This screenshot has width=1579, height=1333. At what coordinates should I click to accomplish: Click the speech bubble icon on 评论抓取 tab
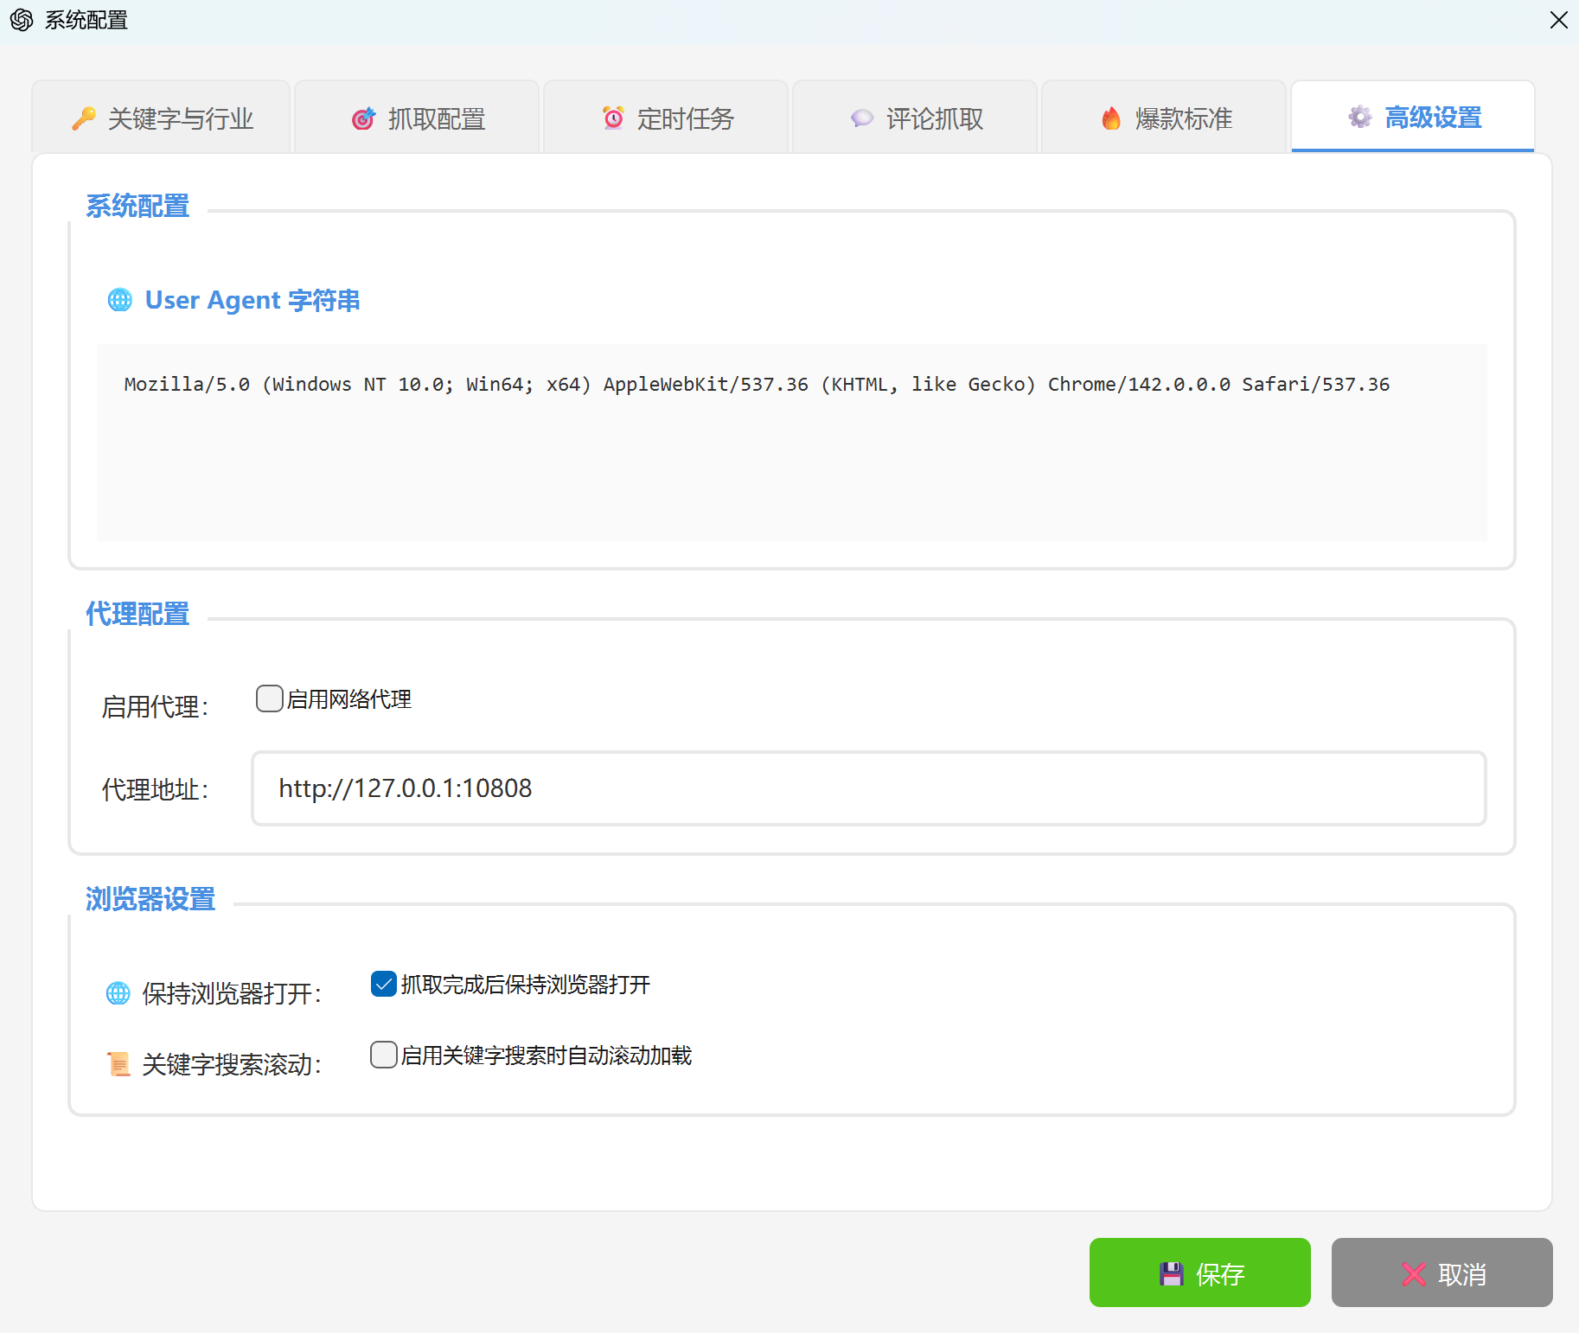click(x=861, y=118)
